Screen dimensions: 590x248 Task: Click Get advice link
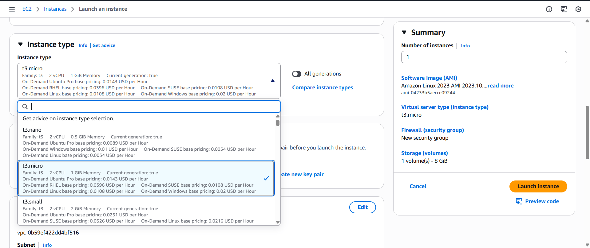tap(104, 45)
